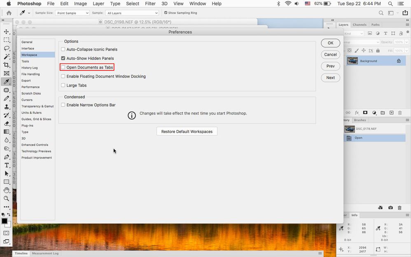Enable Narrow Options Bar checkbox
The image size is (411, 257).
point(63,105)
